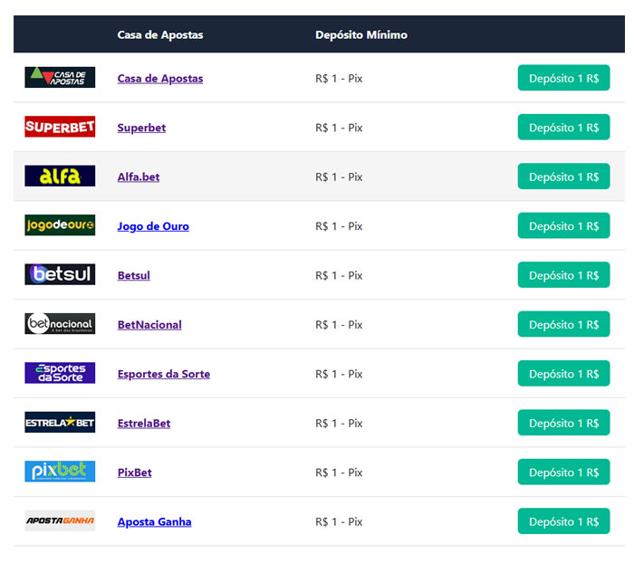Open the Casa de Apostas link
The height and width of the screenshot is (563, 634).
tap(160, 79)
